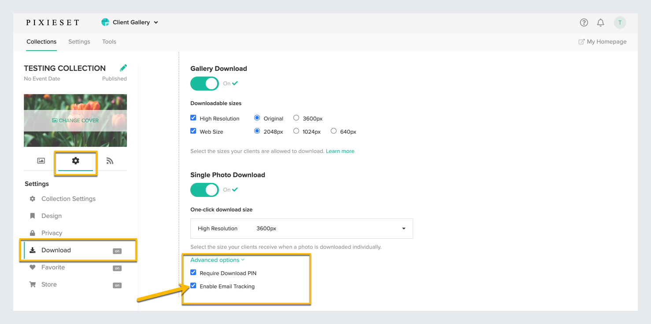Select the Original radio button
This screenshot has width=651, height=324.
coord(257,118)
